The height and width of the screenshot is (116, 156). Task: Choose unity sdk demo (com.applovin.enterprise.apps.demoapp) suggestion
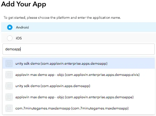79,63
